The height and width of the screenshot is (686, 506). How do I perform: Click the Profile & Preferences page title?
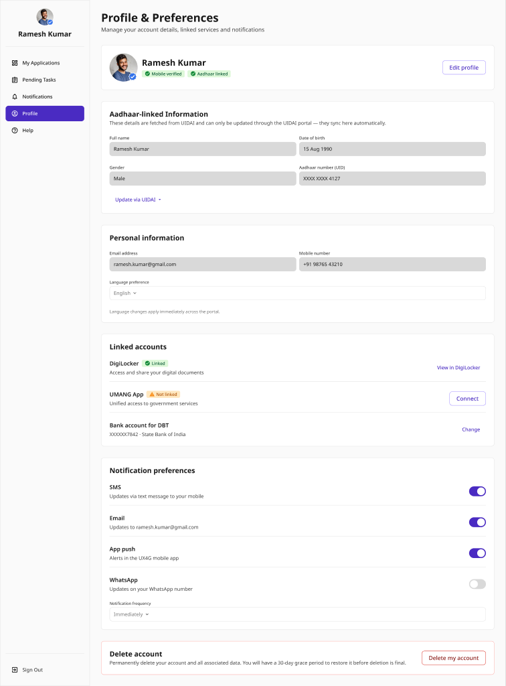[x=160, y=18]
